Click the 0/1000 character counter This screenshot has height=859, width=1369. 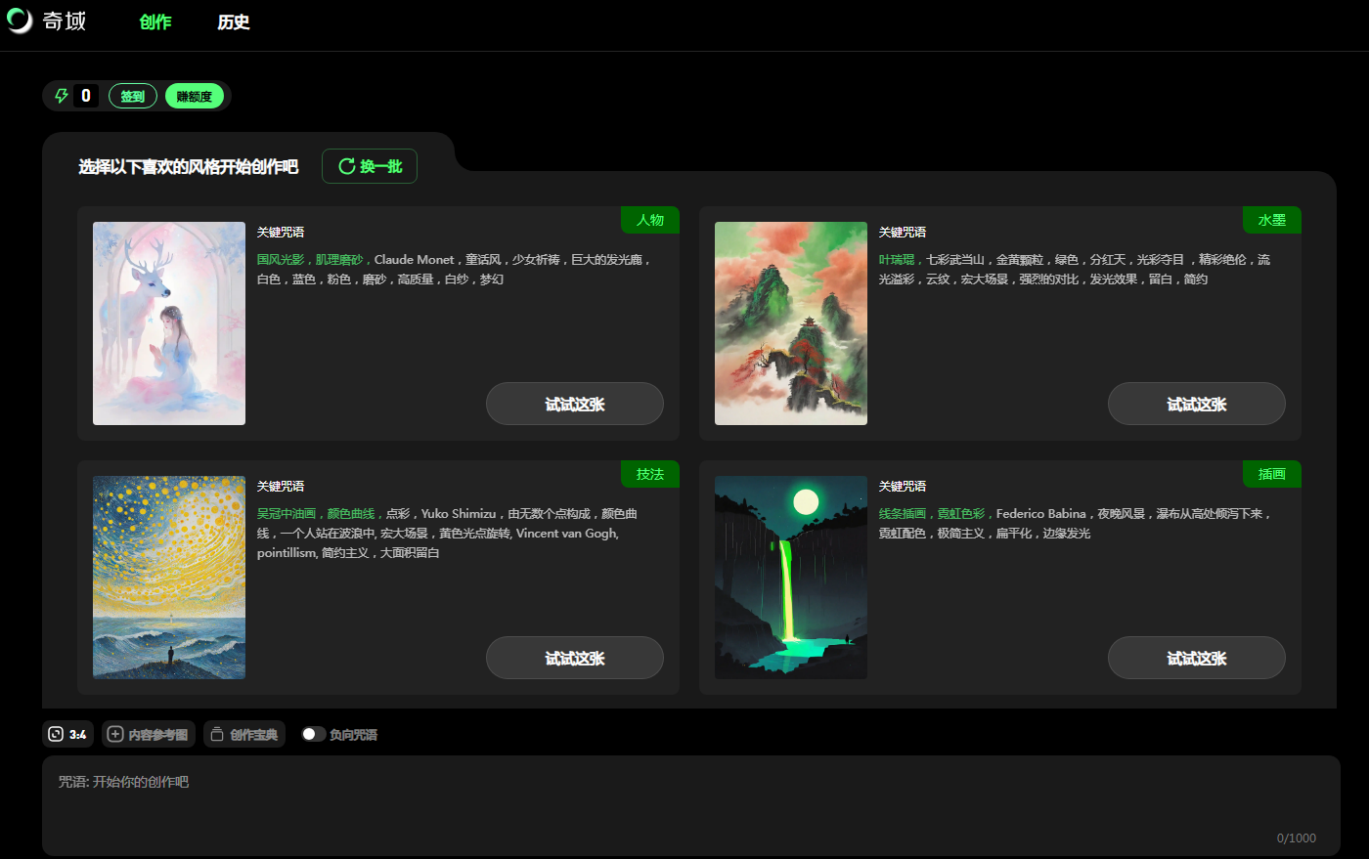click(x=1297, y=838)
